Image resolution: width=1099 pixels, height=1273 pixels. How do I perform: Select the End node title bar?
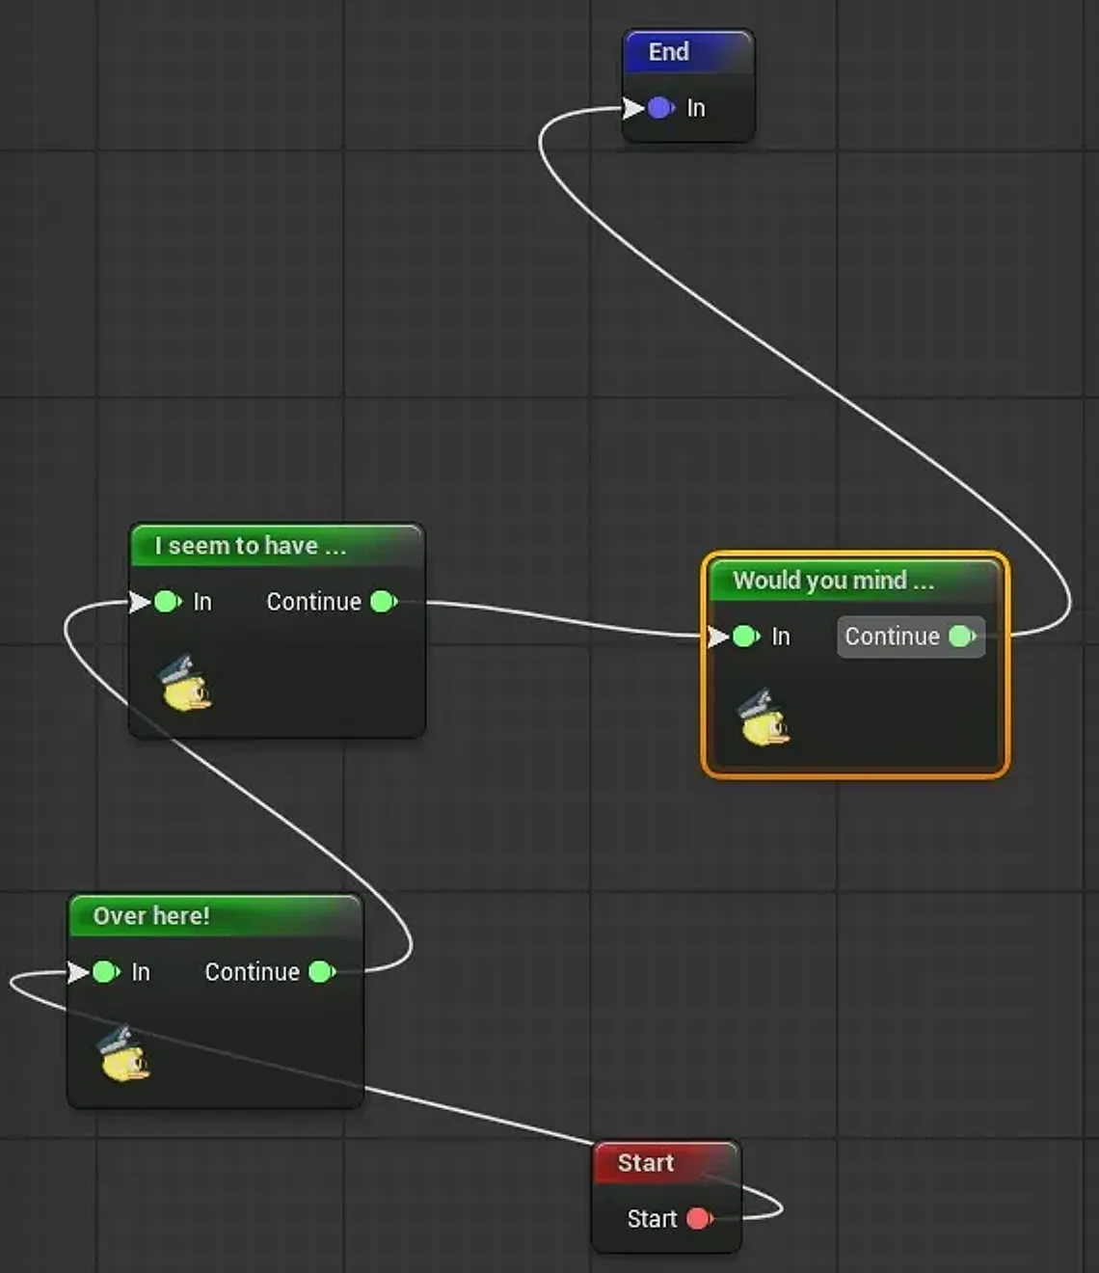click(x=688, y=52)
